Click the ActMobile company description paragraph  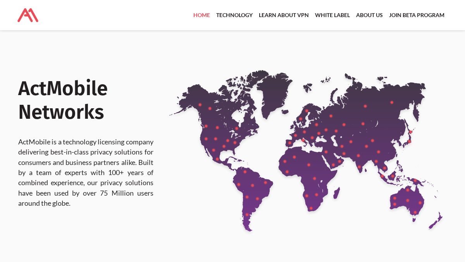click(x=86, y=172)
